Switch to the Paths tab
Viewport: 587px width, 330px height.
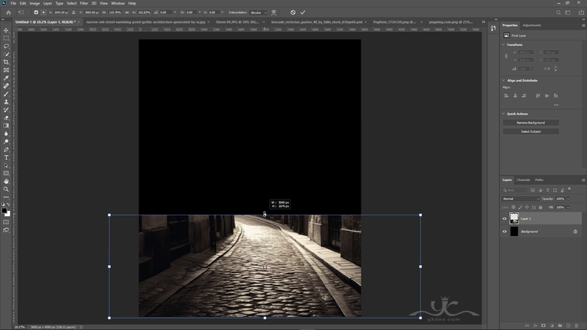tap(539, 180)
